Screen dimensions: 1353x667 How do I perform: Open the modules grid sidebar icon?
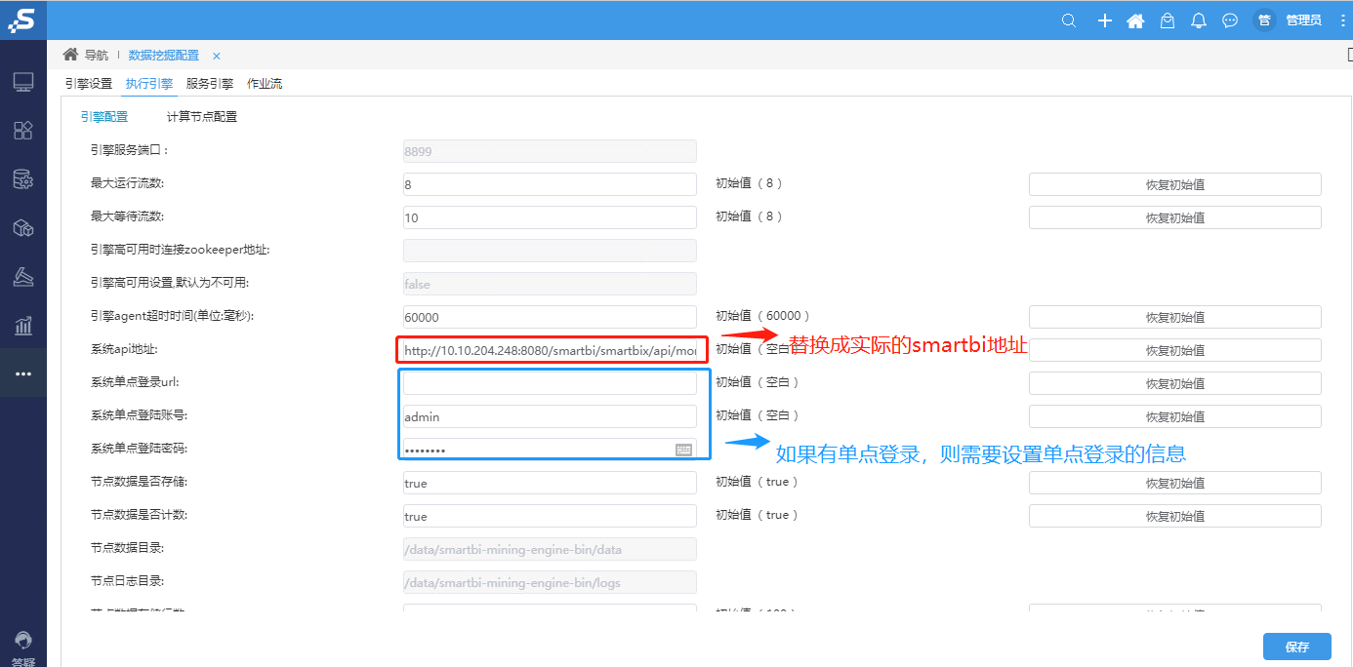click(x=23, y=131)
